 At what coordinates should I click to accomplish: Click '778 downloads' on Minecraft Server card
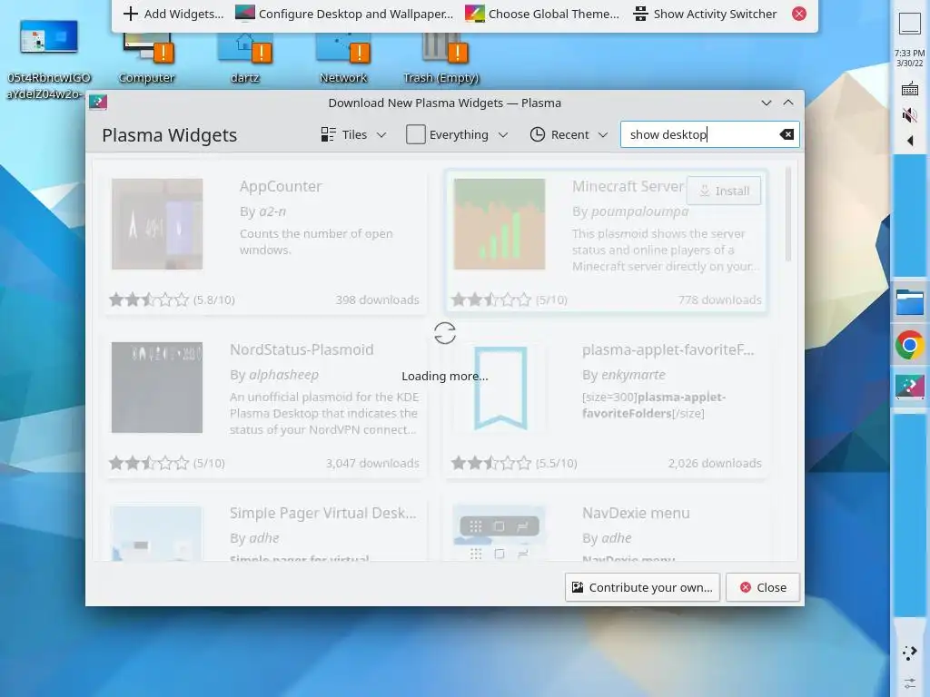pyautogui.click(x=719, y=299)
